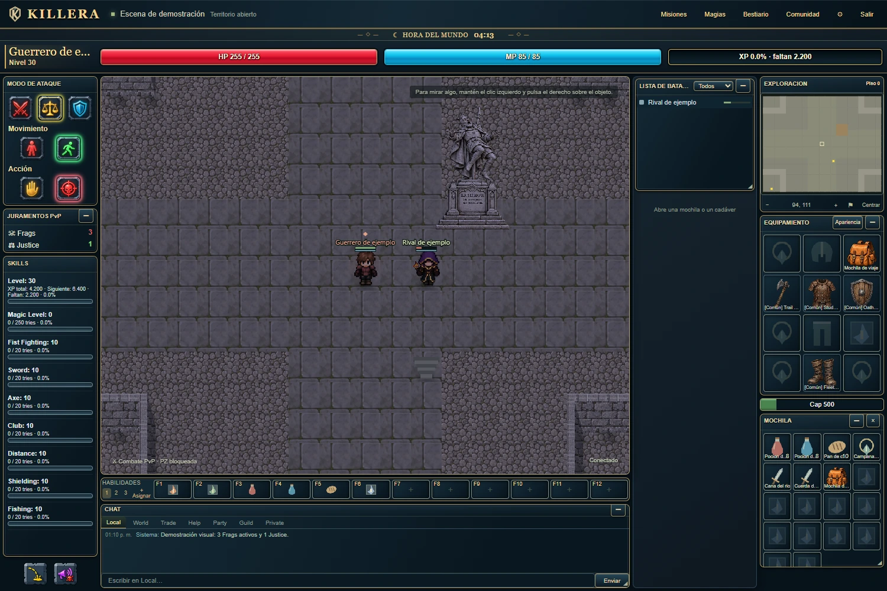Click the equipped Oath shield
Viewport: 887px width, 591px height.
(862, 293)
